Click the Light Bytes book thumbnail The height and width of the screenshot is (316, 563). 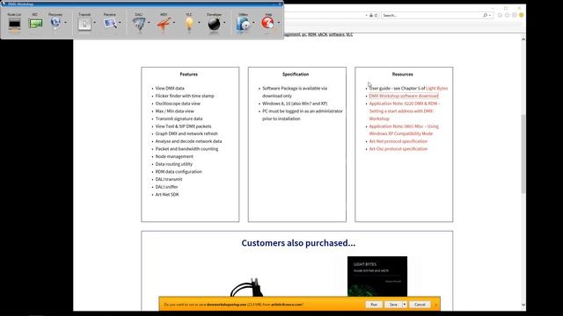377,276
